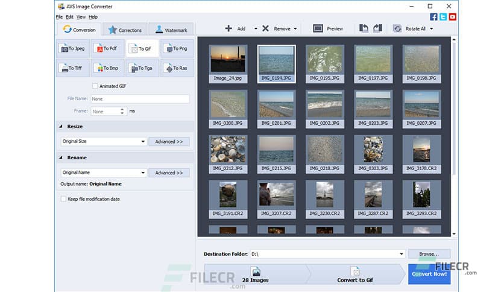This screenshot has width=504, height=292.
Task: Open the Twitter page icon
Action: (443, 17)
